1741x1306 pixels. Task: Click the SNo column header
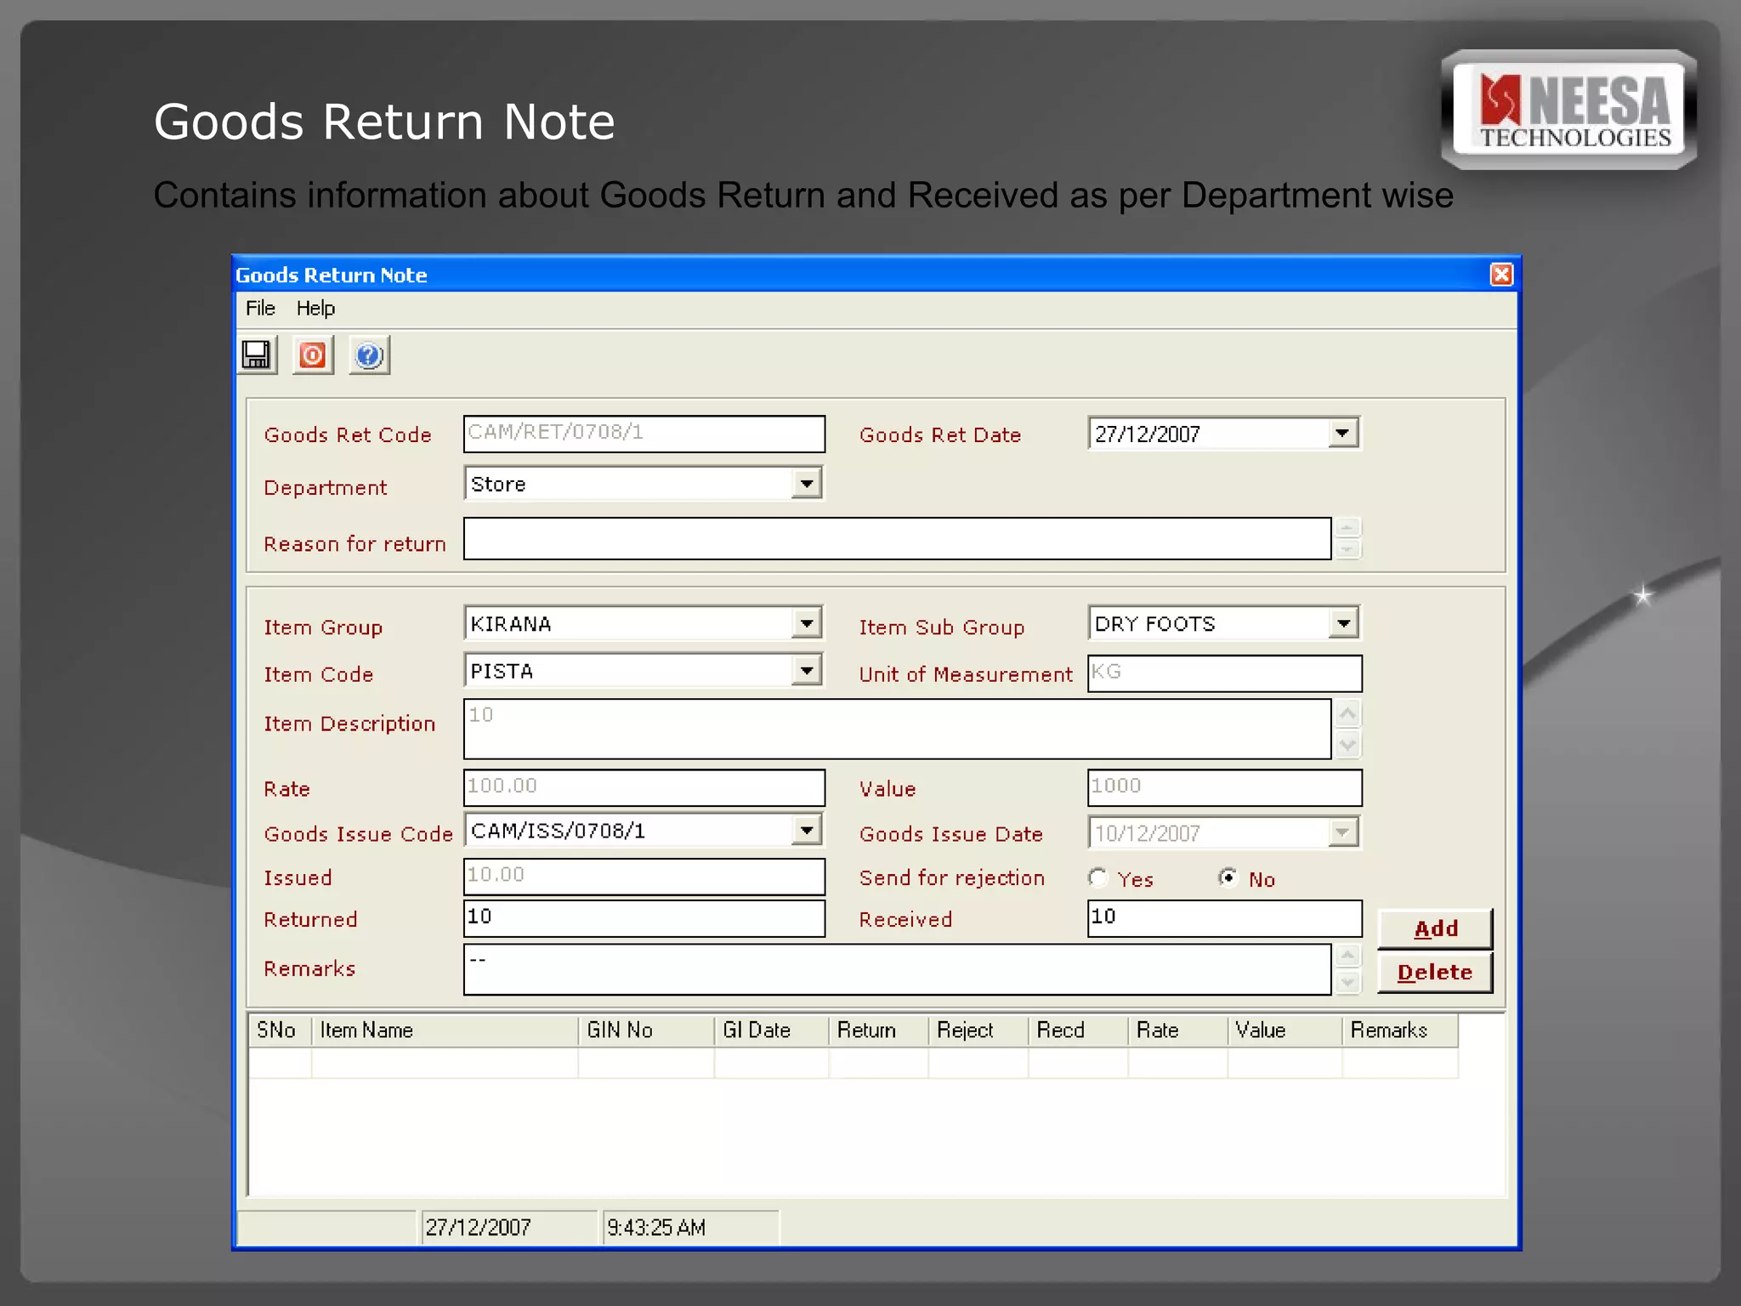[x=280, y=1031]
